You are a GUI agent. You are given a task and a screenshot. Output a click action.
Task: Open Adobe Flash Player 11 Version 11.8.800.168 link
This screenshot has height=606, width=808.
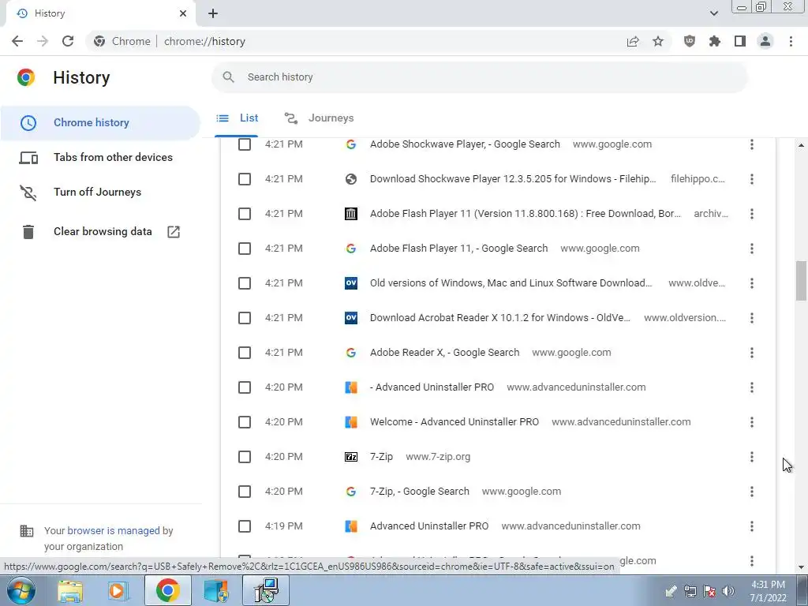525,213
